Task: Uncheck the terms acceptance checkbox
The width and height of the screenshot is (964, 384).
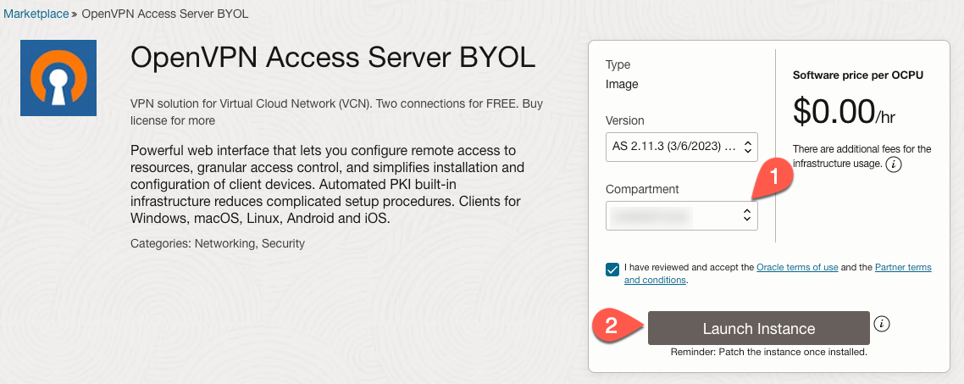Action: pyautogui.click(x=612, y=270)
